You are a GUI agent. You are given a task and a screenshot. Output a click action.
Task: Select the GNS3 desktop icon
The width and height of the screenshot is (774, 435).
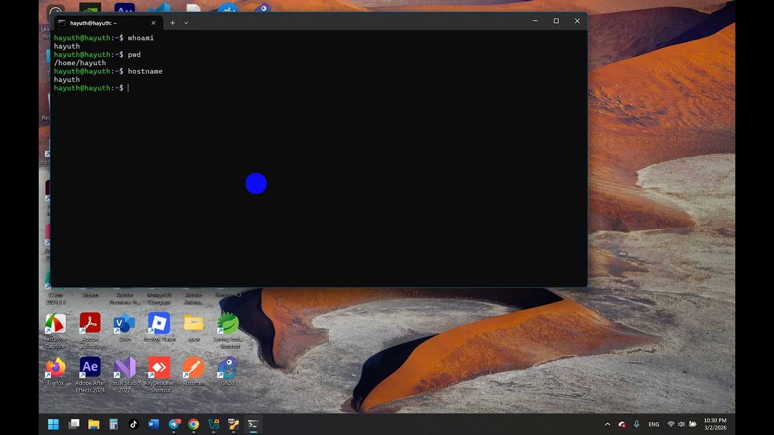pos(228,372)
